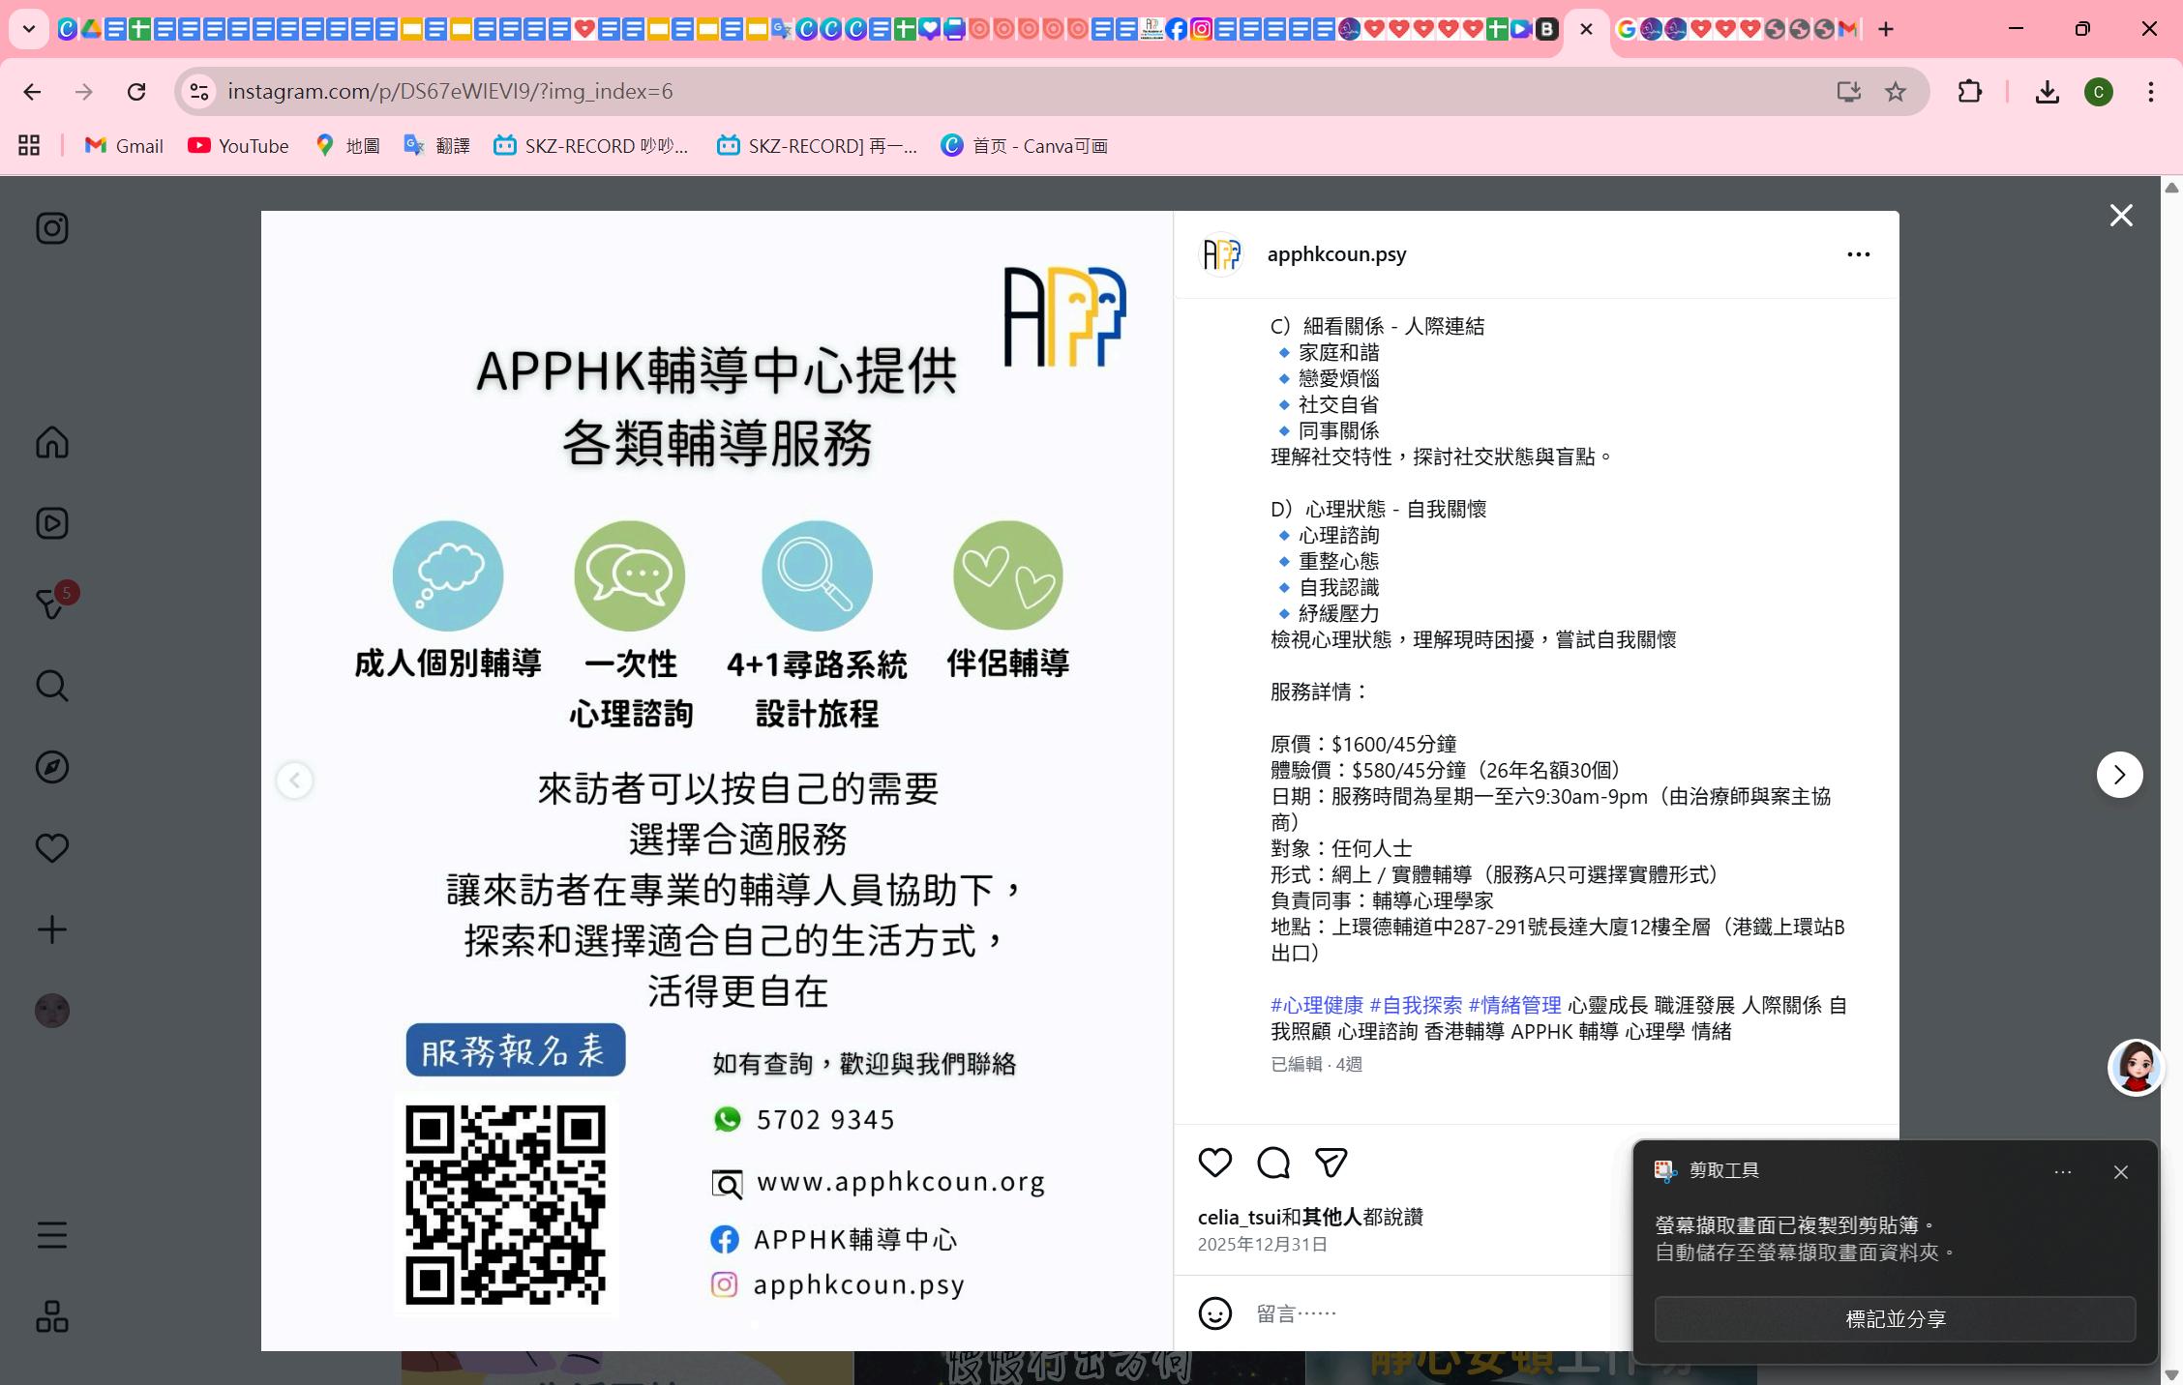The image size is (2183, 1385).
Task: Open the #心理健康 hashtag link
Action: (1316, 1005)
